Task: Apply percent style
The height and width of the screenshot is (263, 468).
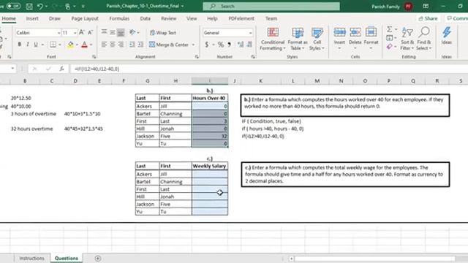Action: (221, 45)
